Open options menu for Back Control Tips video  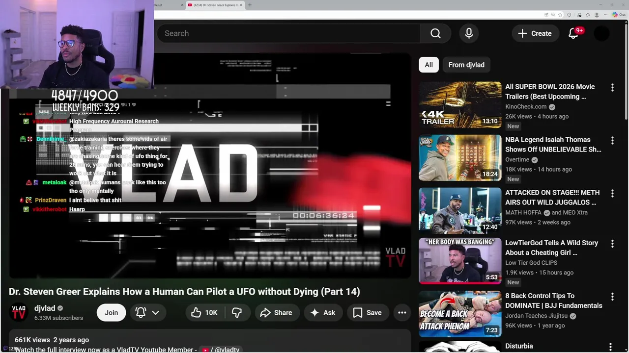612,297
